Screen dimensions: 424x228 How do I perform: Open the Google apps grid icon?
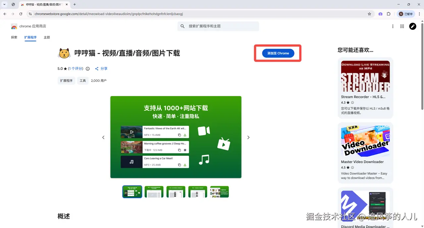402,27
